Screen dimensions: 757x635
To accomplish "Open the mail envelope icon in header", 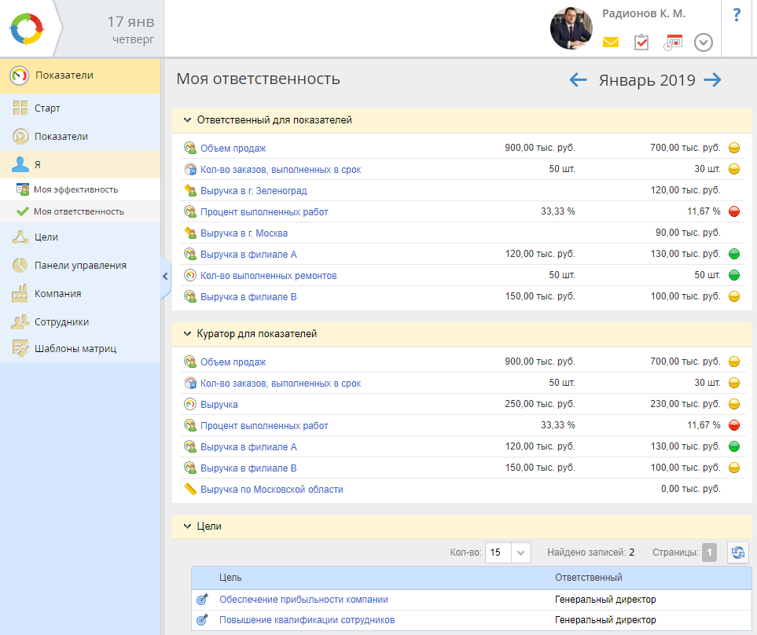I will [611, 42].
